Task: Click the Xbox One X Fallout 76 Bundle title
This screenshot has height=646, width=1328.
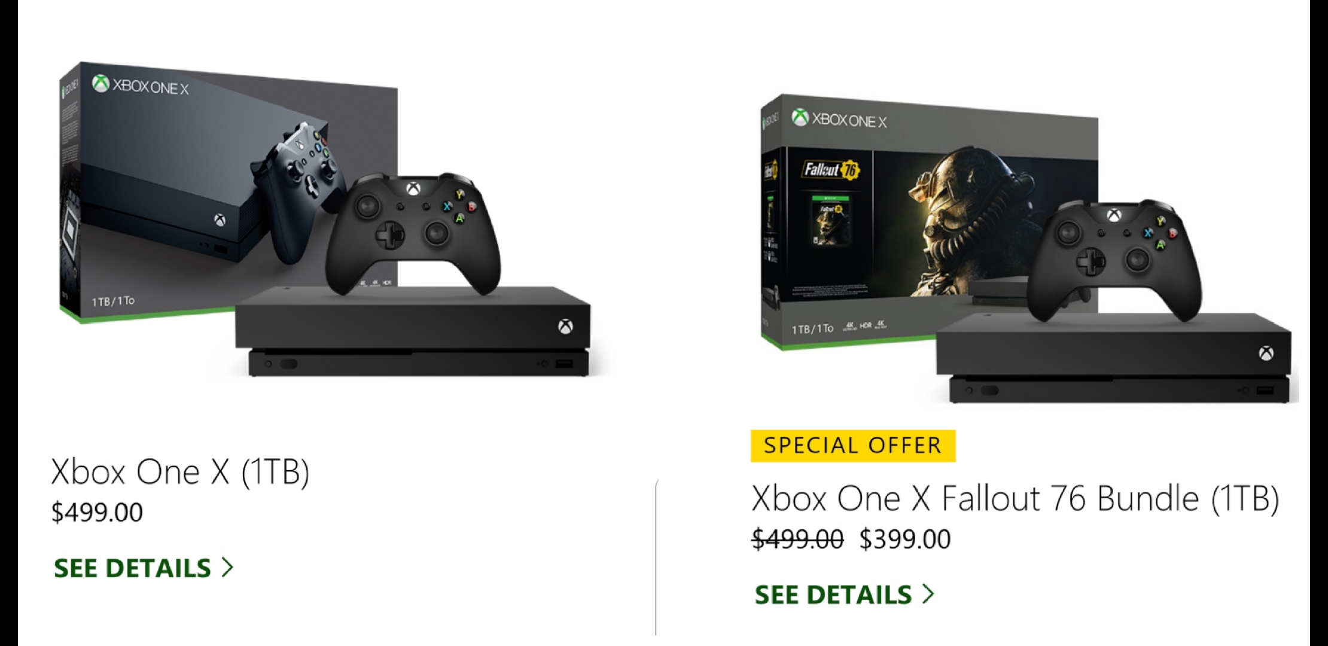Action: click(x=1015, y=498)
